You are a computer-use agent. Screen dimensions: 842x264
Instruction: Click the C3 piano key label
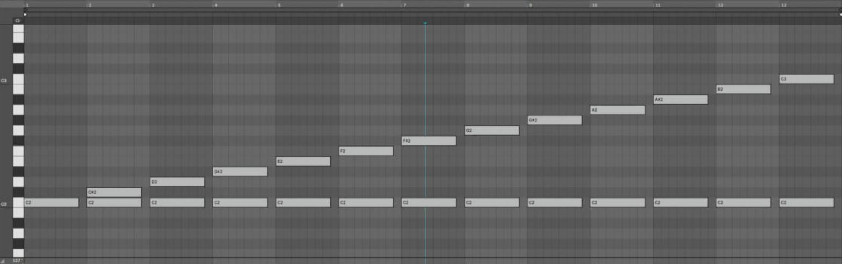(4, 80)
